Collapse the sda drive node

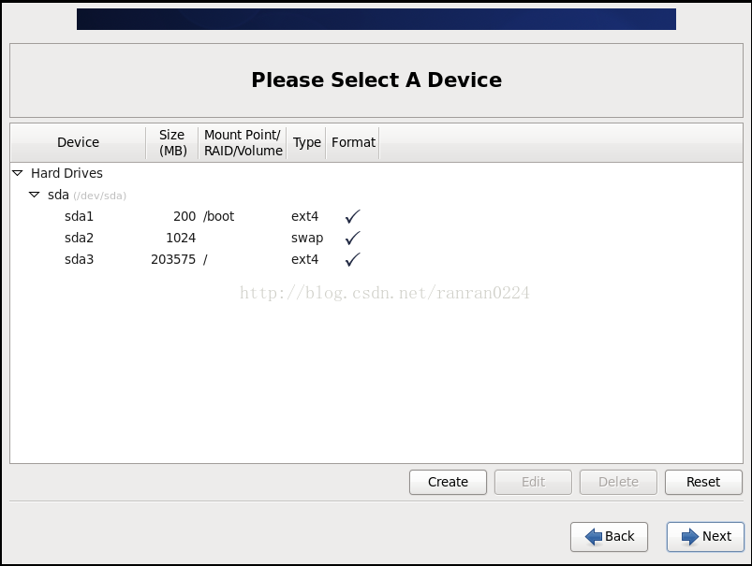coord(34,195)
